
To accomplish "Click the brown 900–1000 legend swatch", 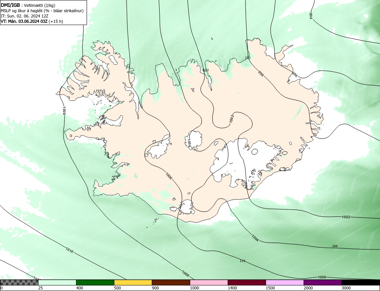I will (x=171, y=282).
